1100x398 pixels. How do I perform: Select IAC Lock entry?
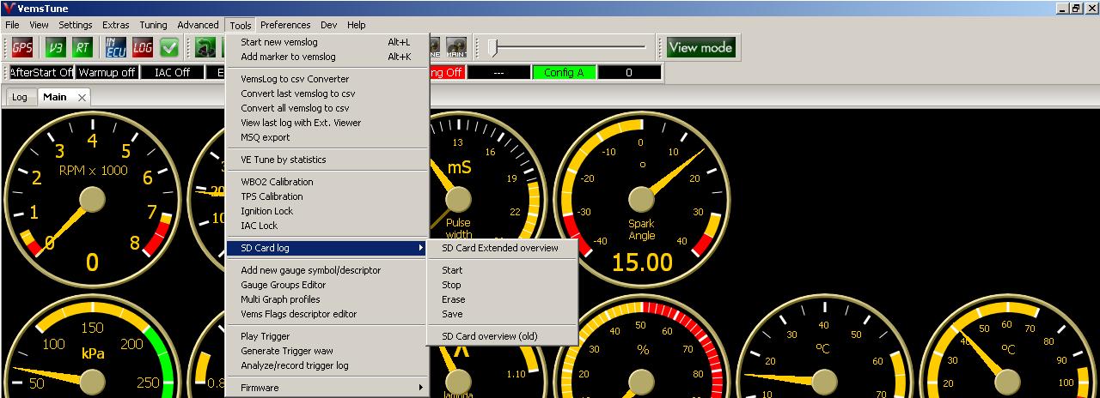(x=327, y=226)
